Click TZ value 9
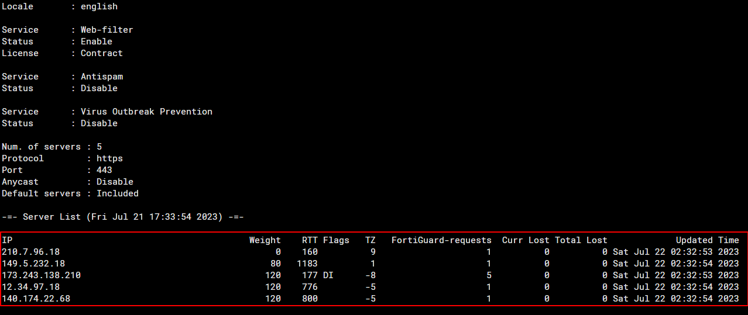 coord(373,252)
